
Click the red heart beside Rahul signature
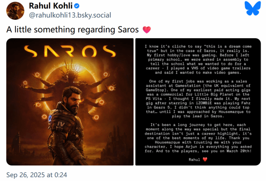(x=205, y=159)
